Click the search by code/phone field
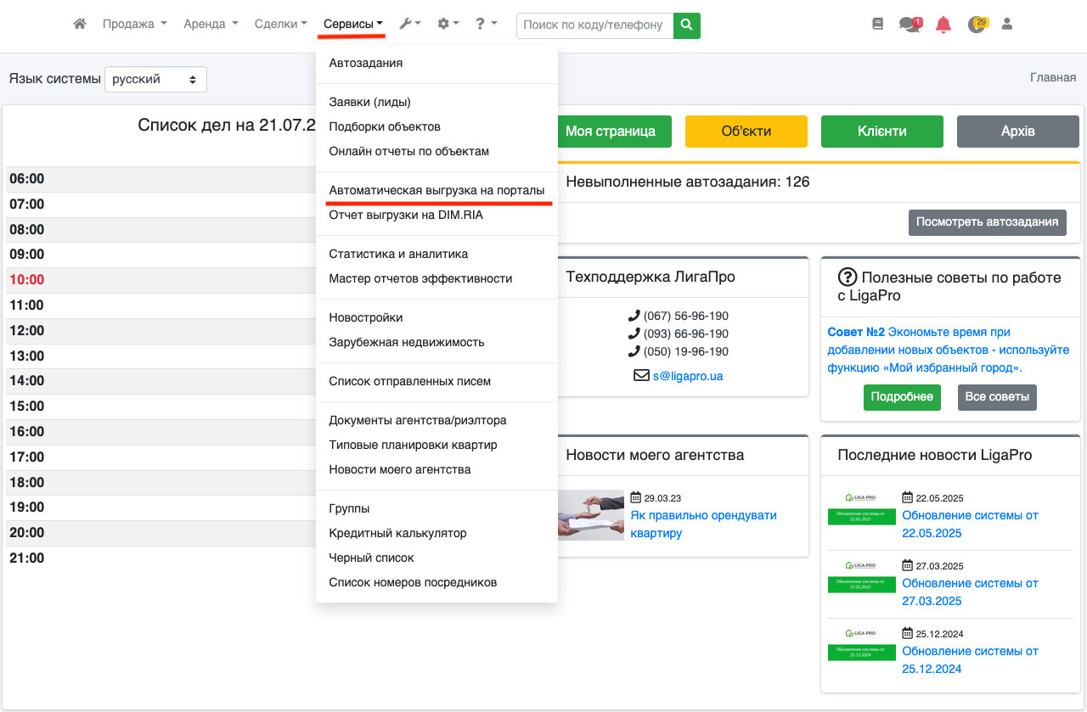 (x=594, y=25)
